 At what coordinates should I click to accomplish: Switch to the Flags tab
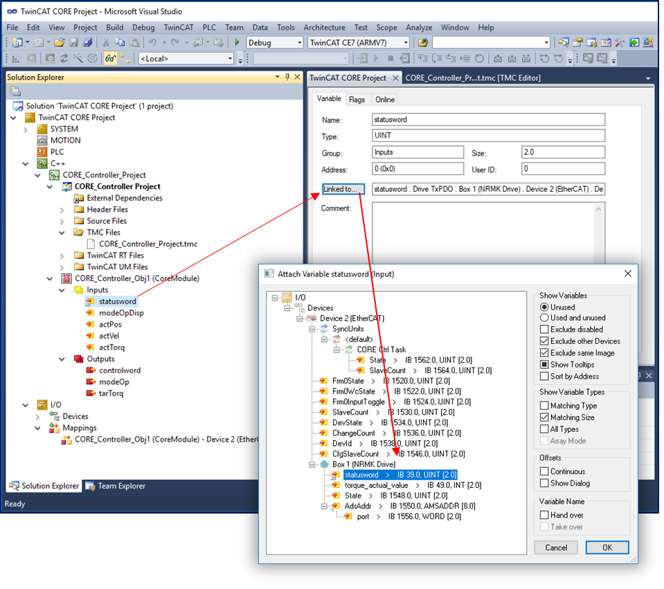click(357, 100)
